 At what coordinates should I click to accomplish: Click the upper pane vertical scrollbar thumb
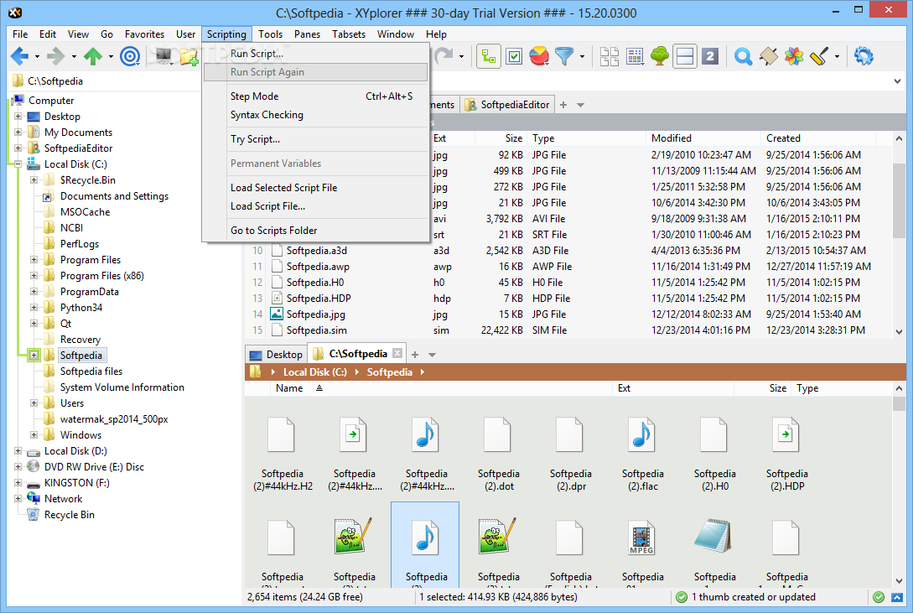pyautogui.click(x=899, y=201)
